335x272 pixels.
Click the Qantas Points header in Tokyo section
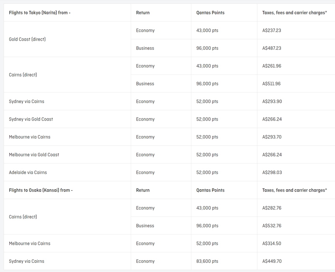point(211,13)
